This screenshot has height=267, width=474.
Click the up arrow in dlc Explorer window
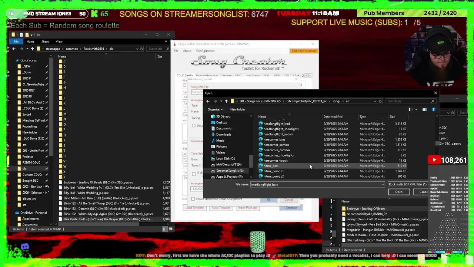[32, 49]
